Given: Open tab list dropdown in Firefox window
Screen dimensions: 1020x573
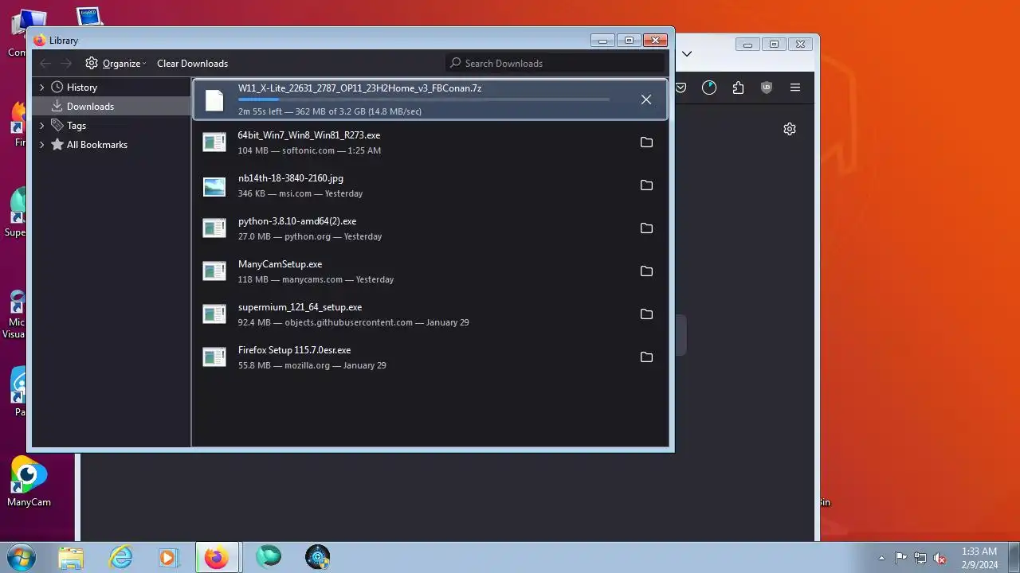Looking at the screenshot, I should (687, 54).
